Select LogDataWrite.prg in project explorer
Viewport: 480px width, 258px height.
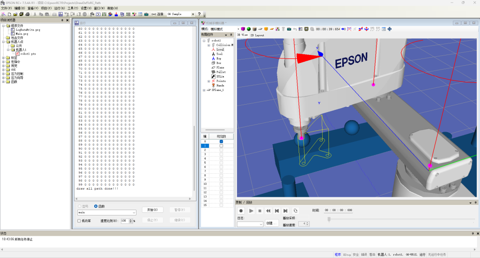28,30
